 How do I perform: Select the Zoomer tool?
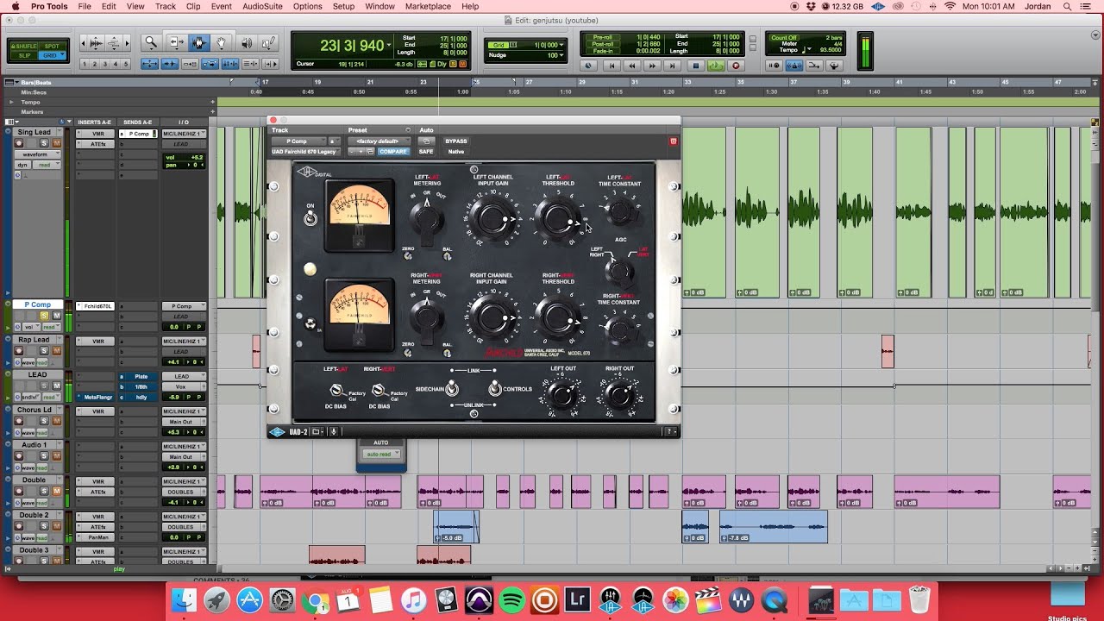[151, 42]
